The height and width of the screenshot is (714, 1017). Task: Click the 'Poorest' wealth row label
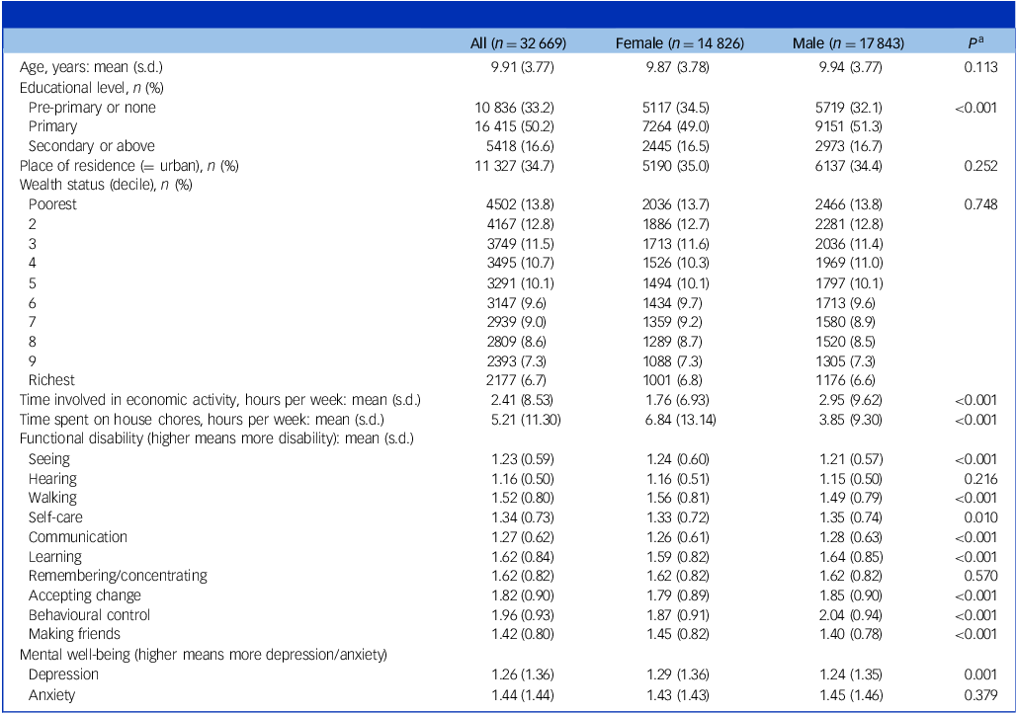click(52, 204)
